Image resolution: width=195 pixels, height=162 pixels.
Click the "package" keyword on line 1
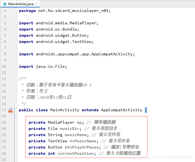27,11
